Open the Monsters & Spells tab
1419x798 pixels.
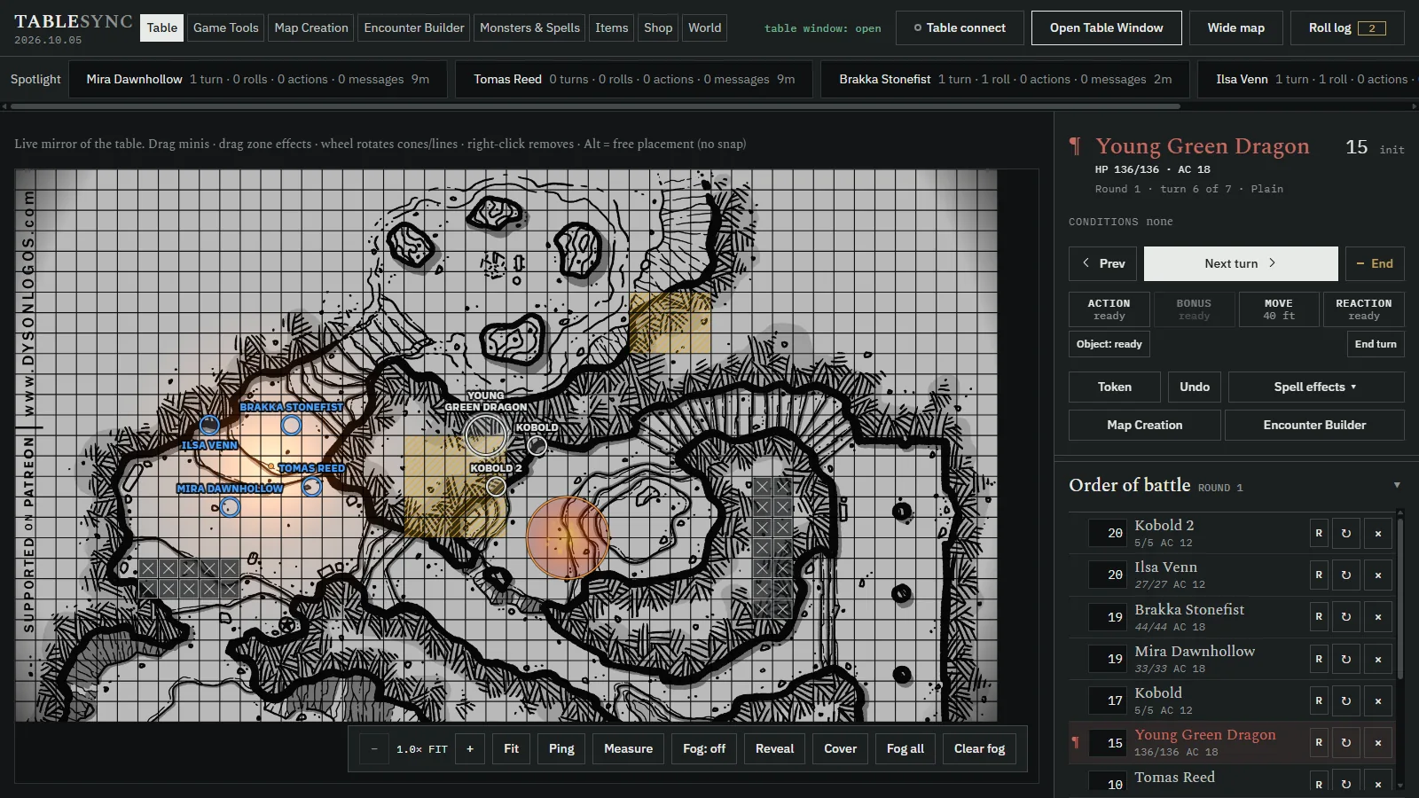[x=529, y=27]
